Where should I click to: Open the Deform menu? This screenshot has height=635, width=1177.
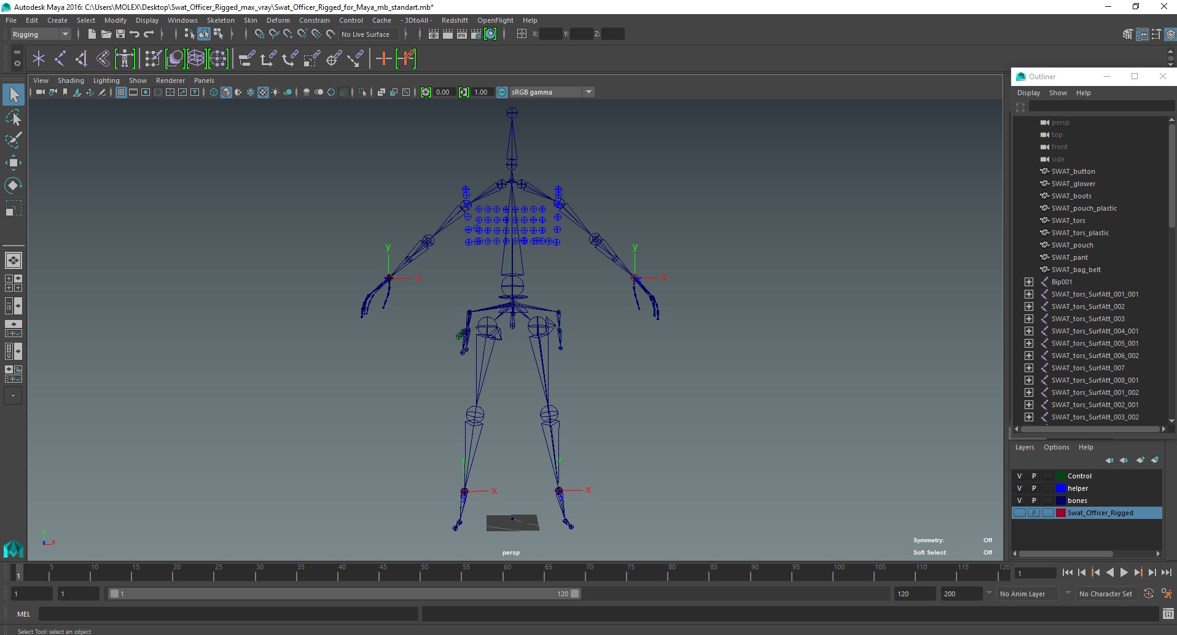tap(278, 20)
